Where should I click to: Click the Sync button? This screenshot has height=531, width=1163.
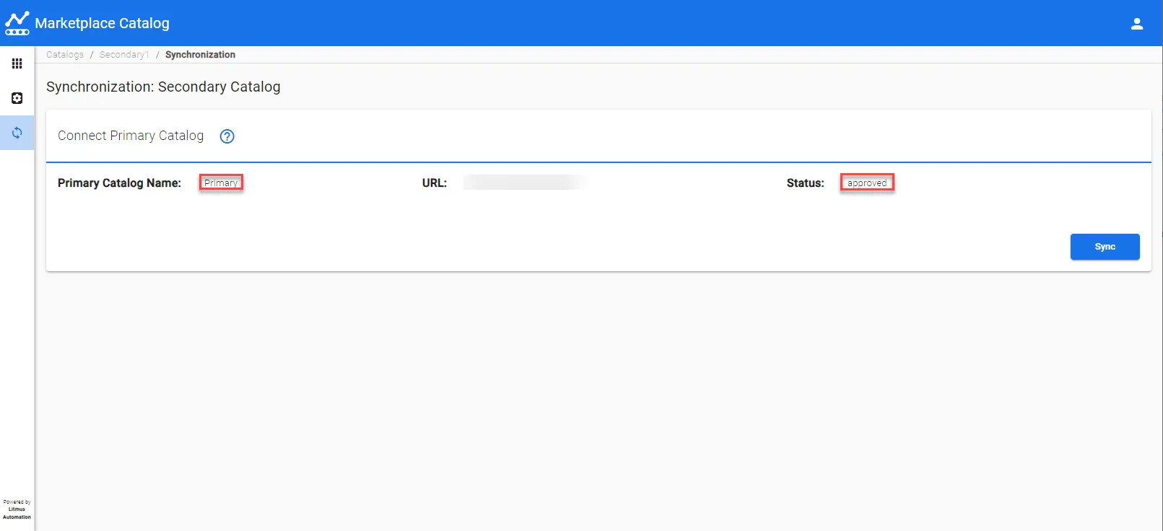1105,247
